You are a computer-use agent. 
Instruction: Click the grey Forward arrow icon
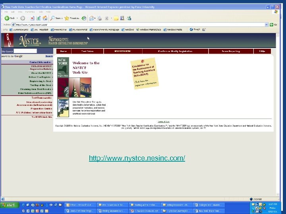[x=23, y=18]
